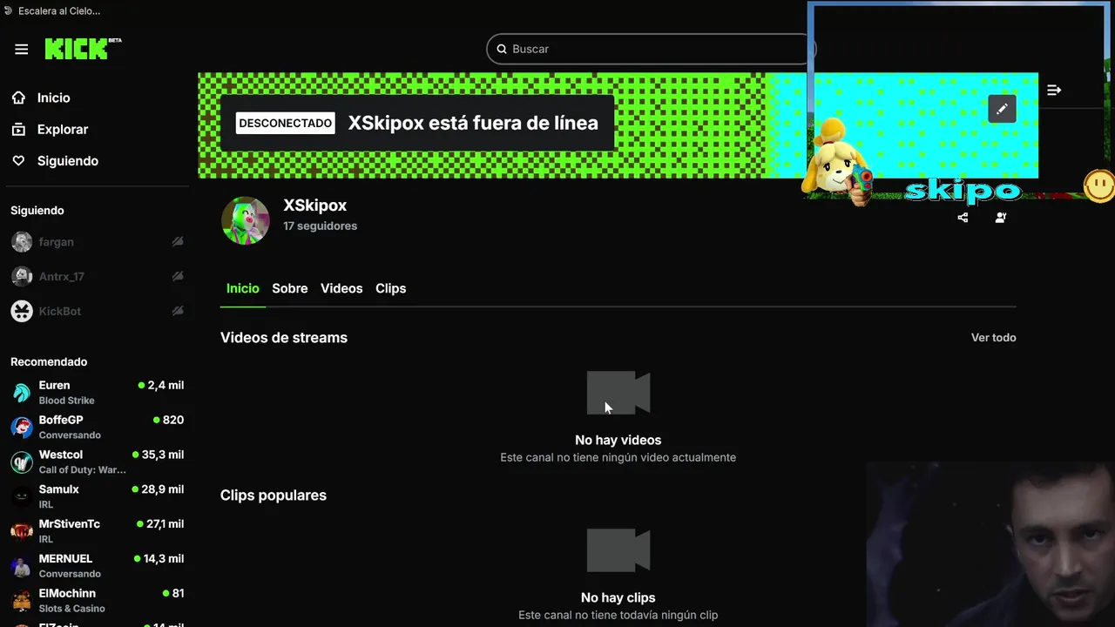Click the XSkipox channel name

(x=314, y=206)
